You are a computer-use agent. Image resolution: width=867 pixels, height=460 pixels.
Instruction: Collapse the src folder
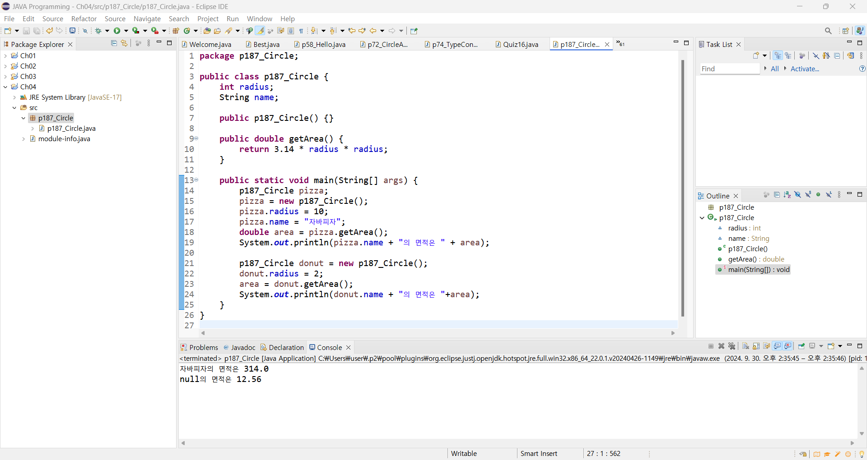14,107
